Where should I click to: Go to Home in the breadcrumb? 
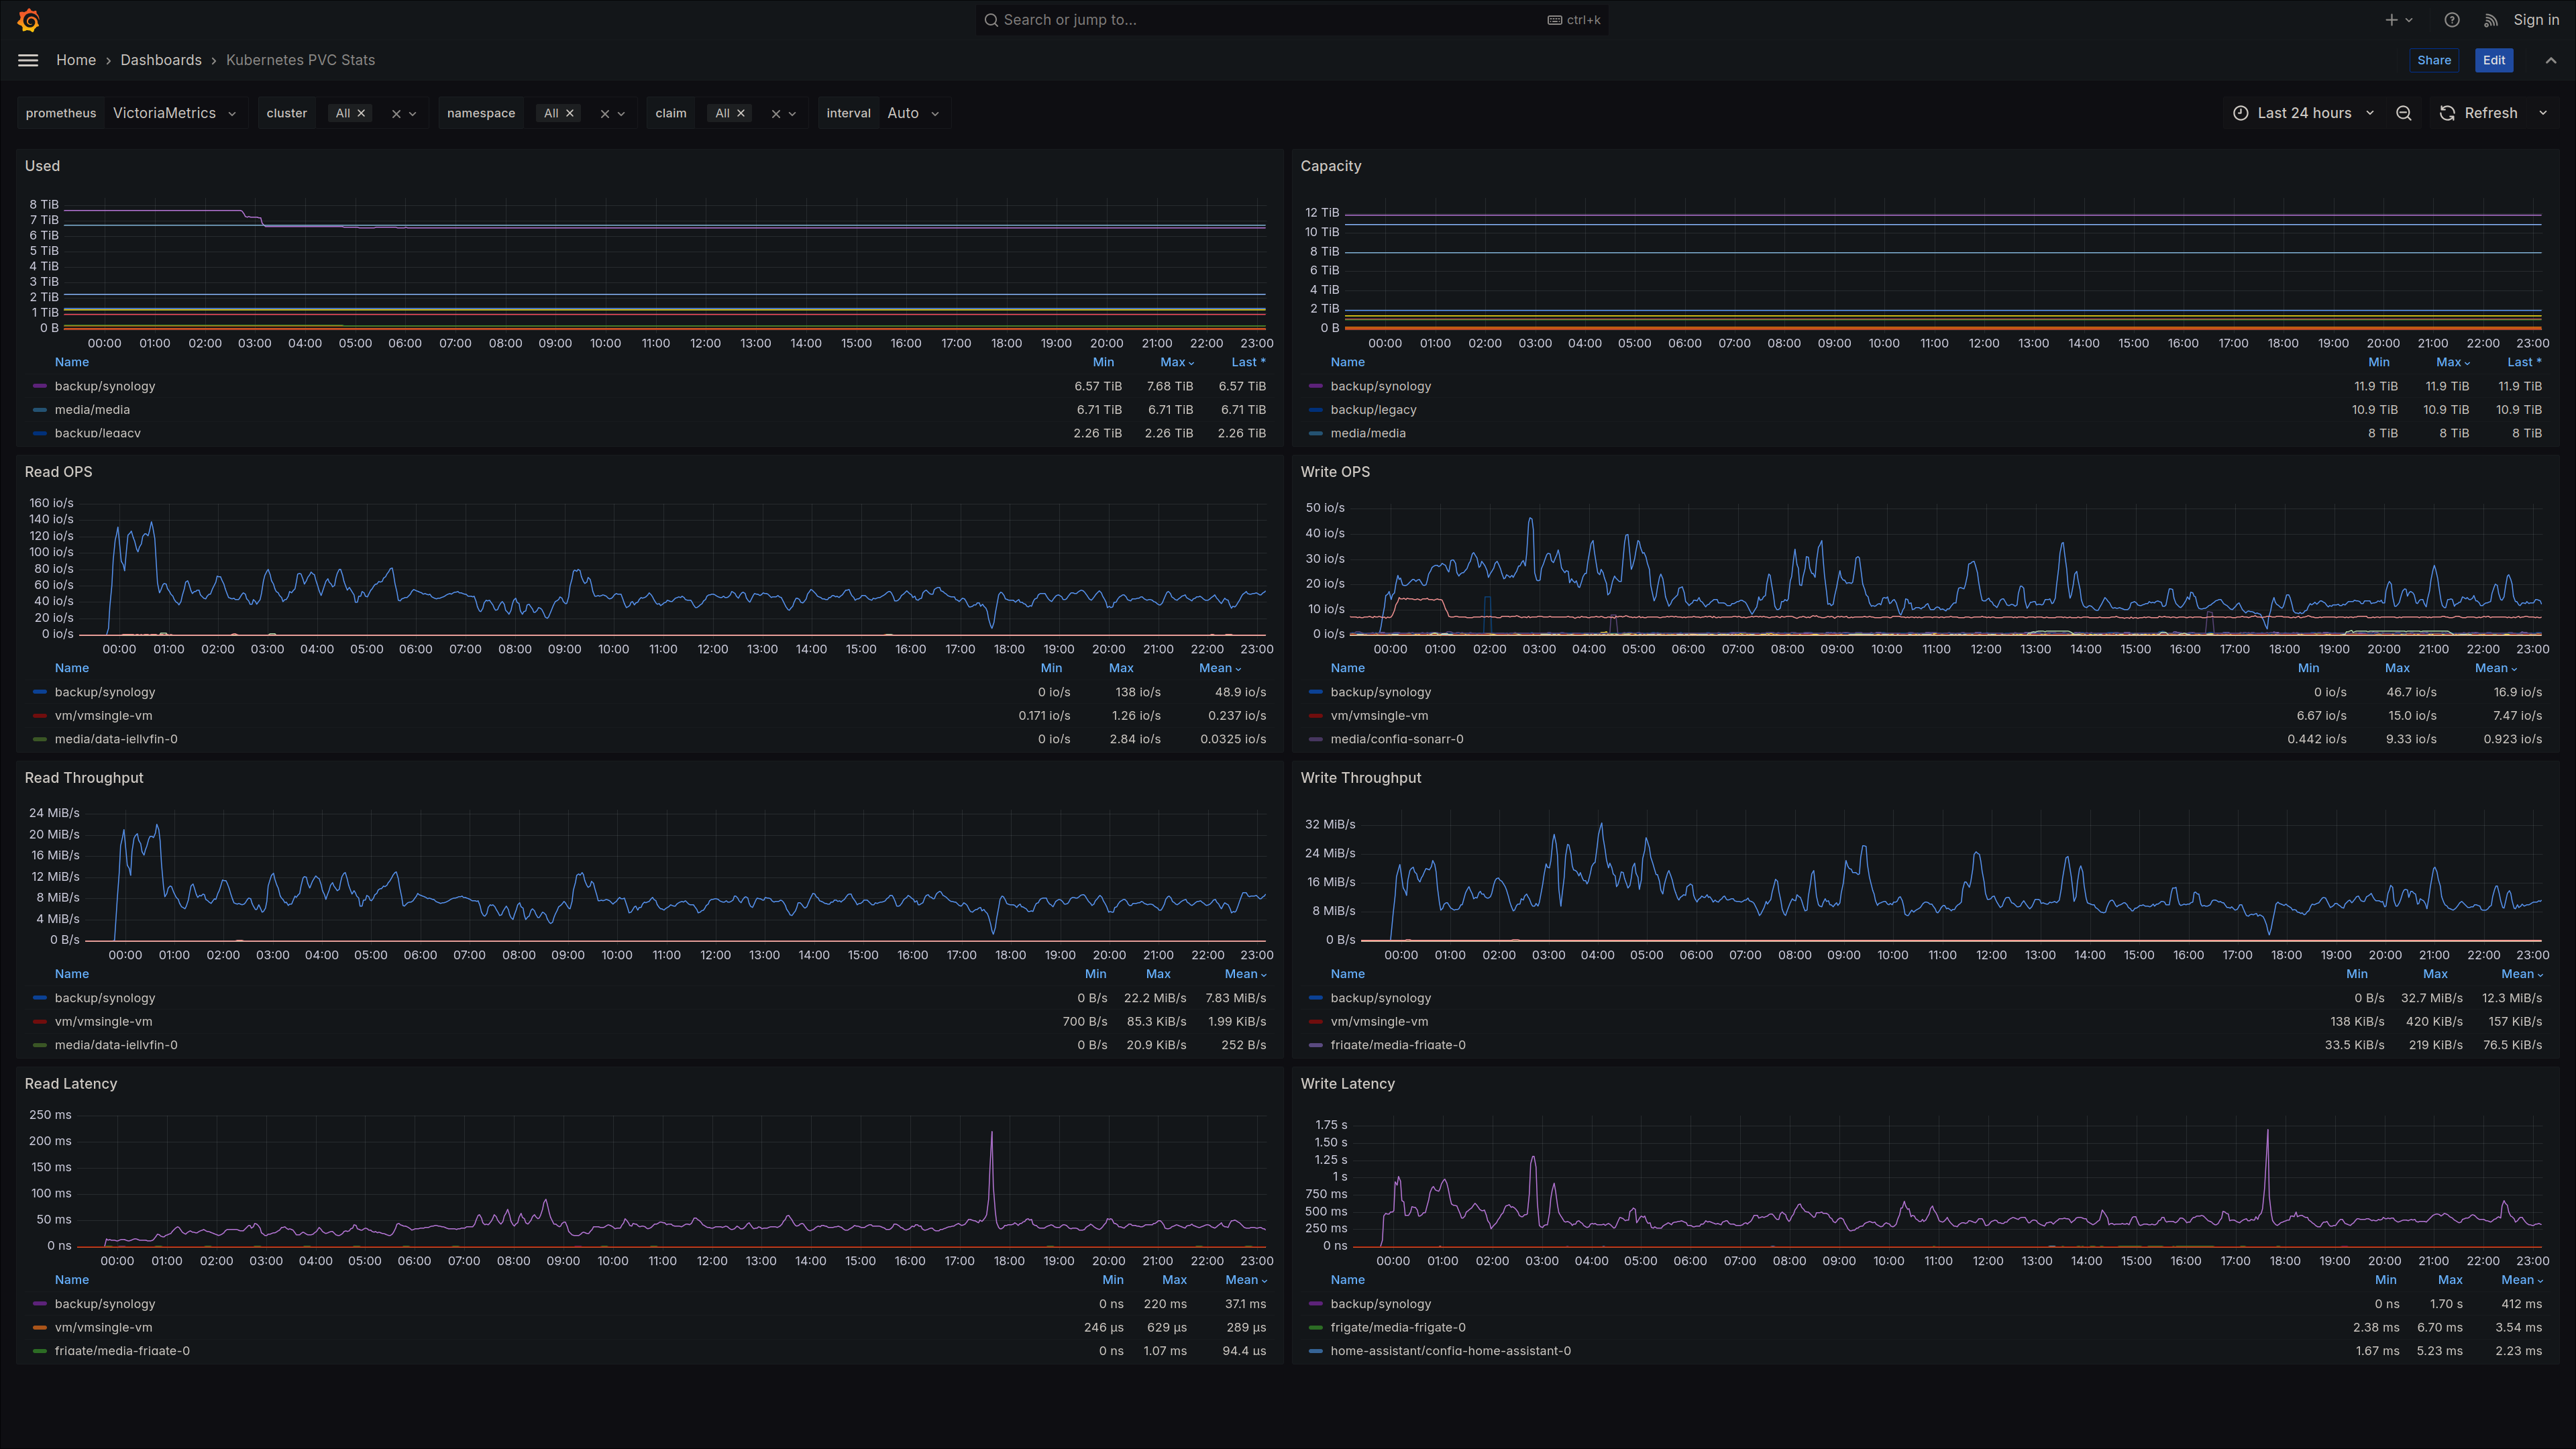76,60
